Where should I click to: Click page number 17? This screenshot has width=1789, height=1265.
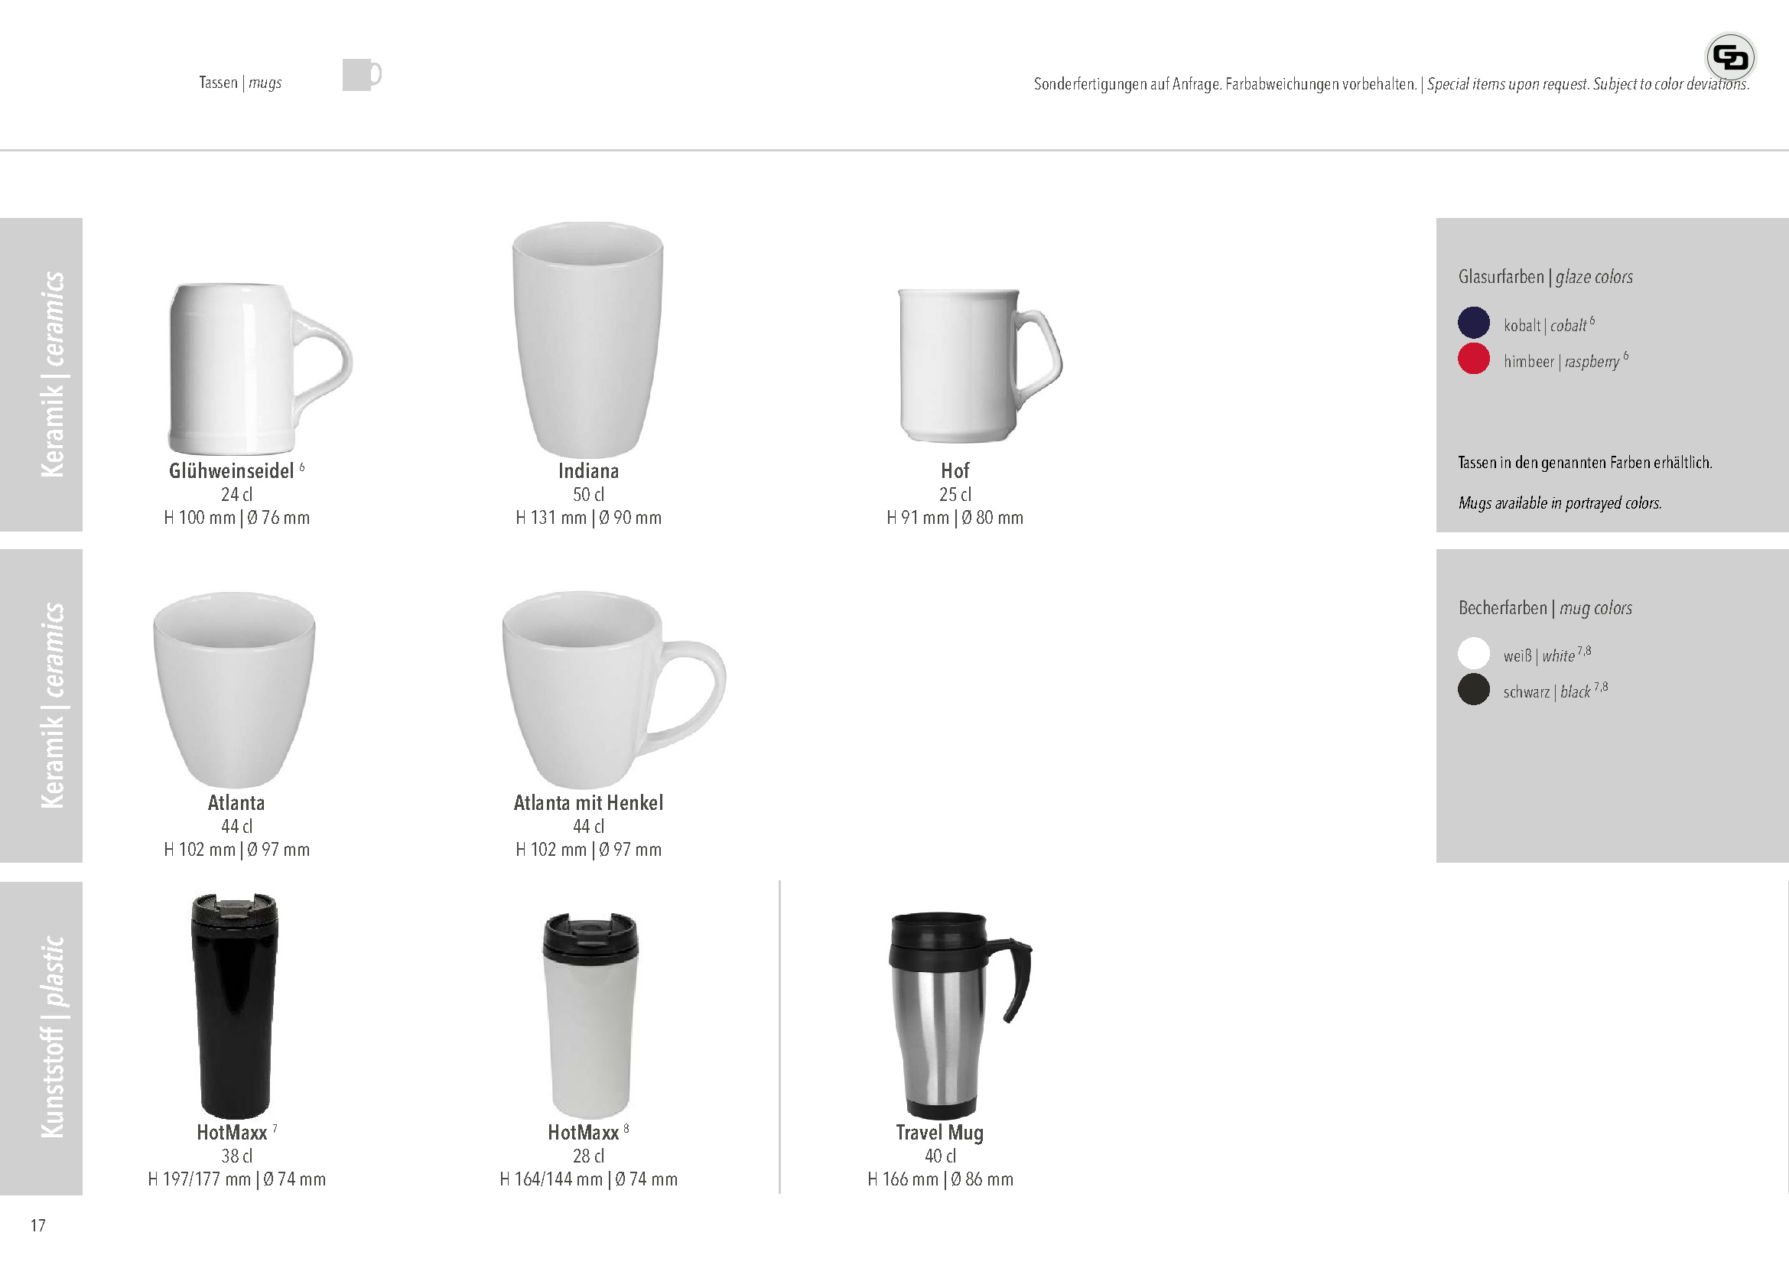coord(38,1225)
